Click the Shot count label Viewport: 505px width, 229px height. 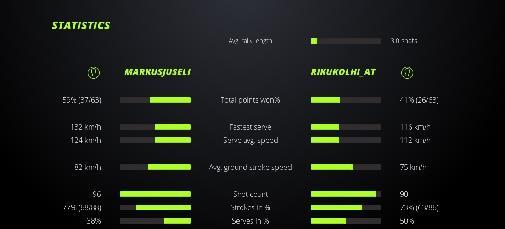[250, 194]
